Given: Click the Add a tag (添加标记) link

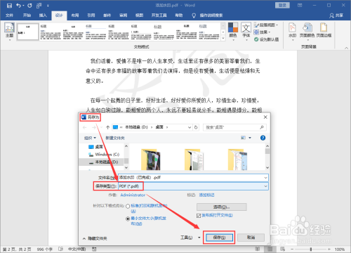Looking at the screenshot, I should tap(206, 195).
